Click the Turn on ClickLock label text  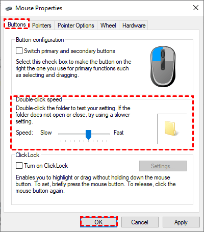coord(46,166)
